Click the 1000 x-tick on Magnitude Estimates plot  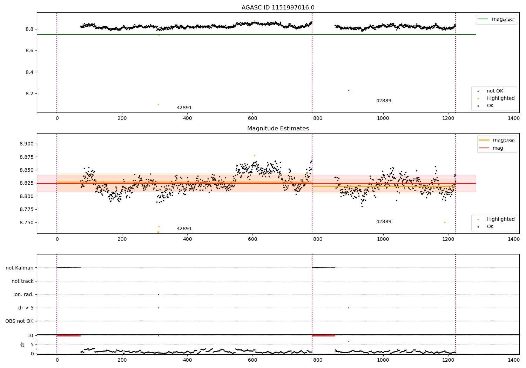coord(383,239)
